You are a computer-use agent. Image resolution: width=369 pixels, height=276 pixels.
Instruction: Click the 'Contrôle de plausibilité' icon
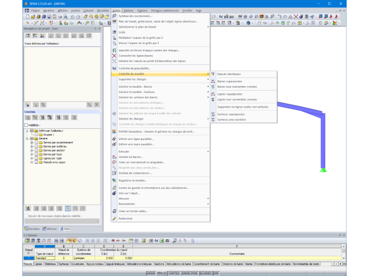pyautogui.click(x=114, y=68)
